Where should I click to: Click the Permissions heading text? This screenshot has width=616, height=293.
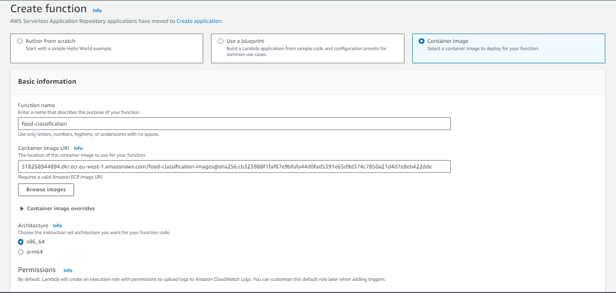click(x=37, y=270)
